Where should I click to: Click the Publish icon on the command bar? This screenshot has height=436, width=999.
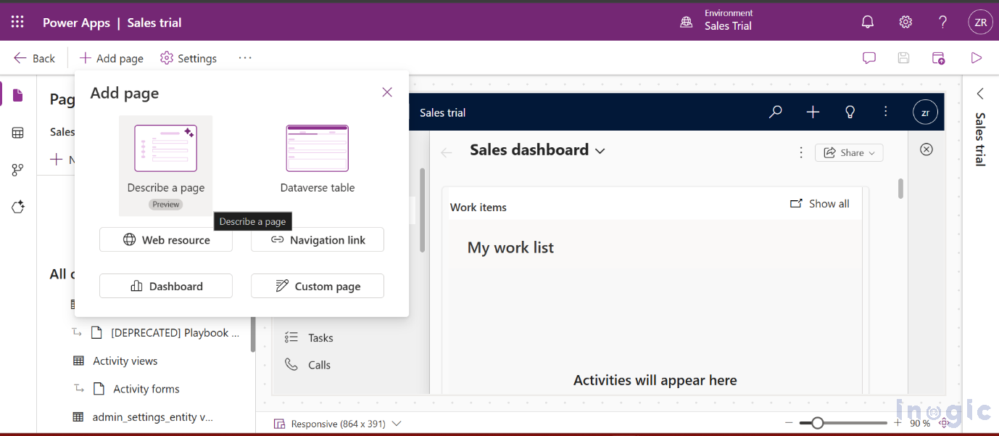[938, 57]
